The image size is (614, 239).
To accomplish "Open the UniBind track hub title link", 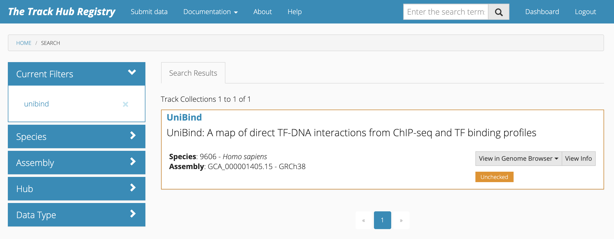I will (x=184, y=117).
